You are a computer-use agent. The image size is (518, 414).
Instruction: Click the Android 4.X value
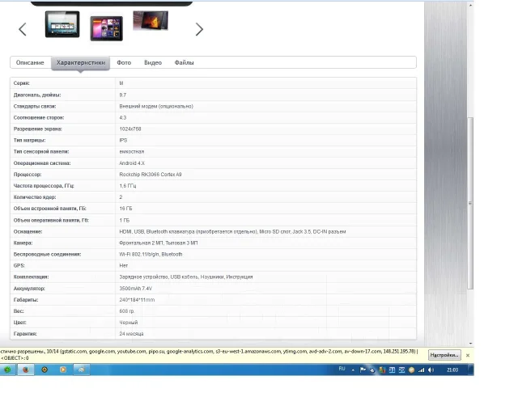click(132, 163)
